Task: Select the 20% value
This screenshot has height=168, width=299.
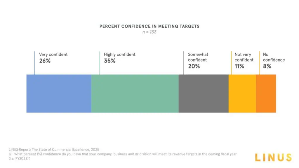Action: click(x=194, y=66)
